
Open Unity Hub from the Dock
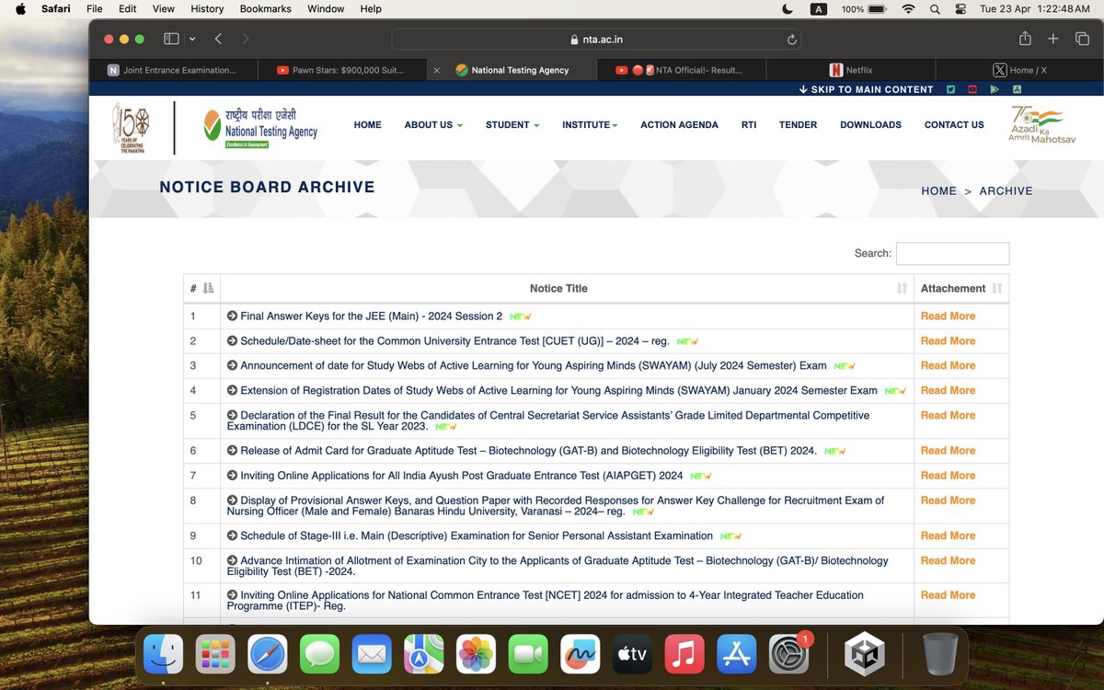coord(864,654)
